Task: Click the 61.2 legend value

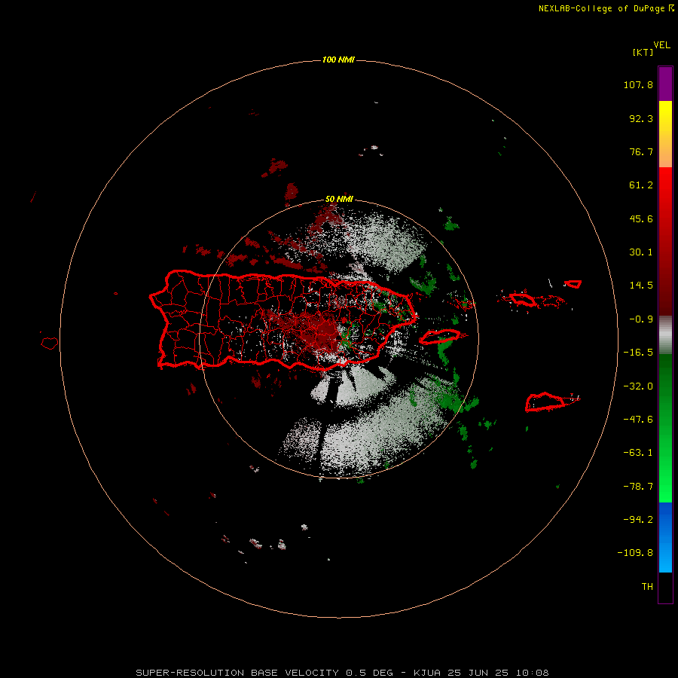Action: click(x=641, y=185)
